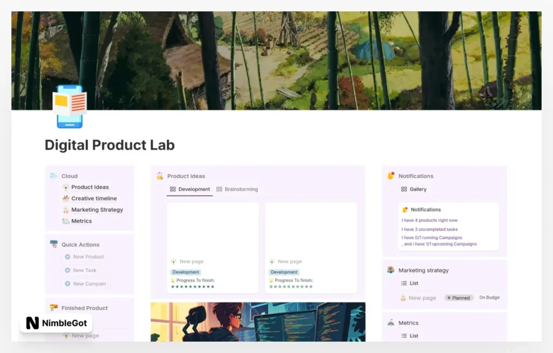The width and height of the screenshot is (553, 353).
Task: Click 'Progress To finish:' on second card
Action: 294,280
